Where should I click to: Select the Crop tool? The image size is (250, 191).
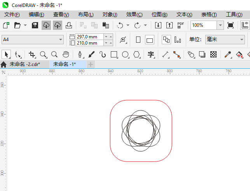(x=32, y=54)
